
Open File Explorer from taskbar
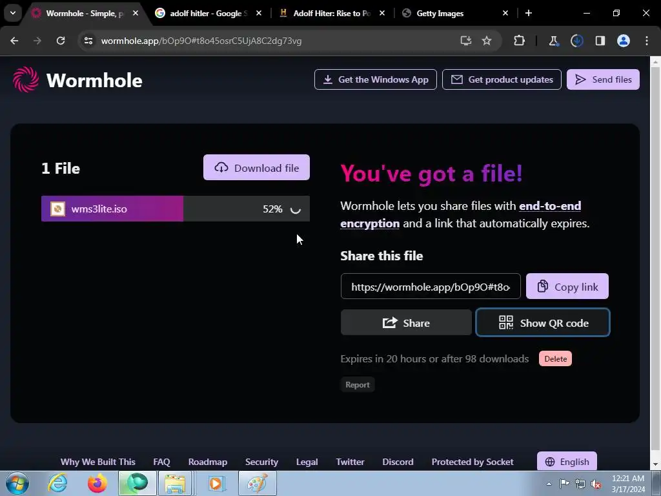176,483
